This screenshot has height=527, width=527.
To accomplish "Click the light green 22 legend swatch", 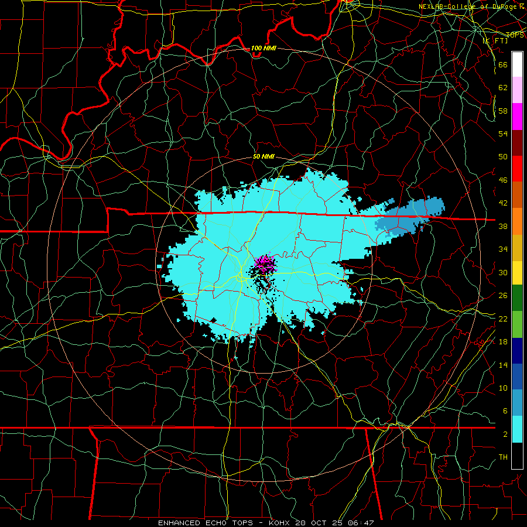I will [x=517, y=324].
